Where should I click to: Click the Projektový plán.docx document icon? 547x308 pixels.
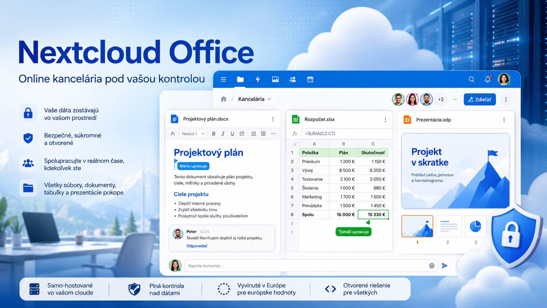(175, 119)
